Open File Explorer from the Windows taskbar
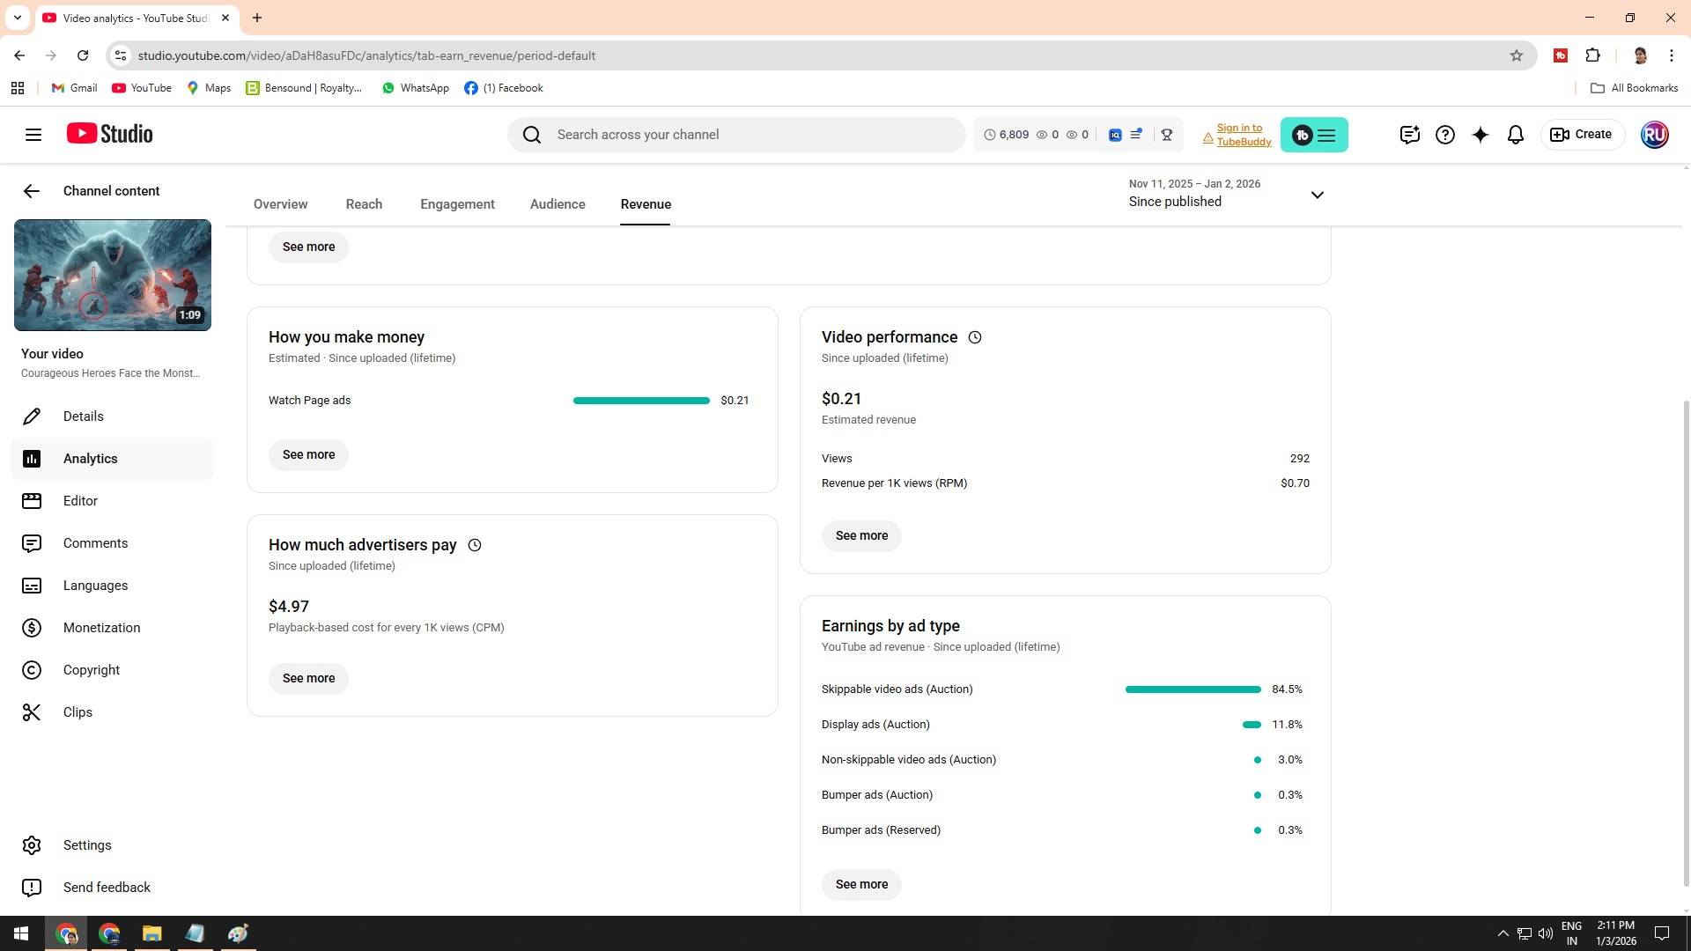This screenshot has height=951, width=1691. coord(151,933)
